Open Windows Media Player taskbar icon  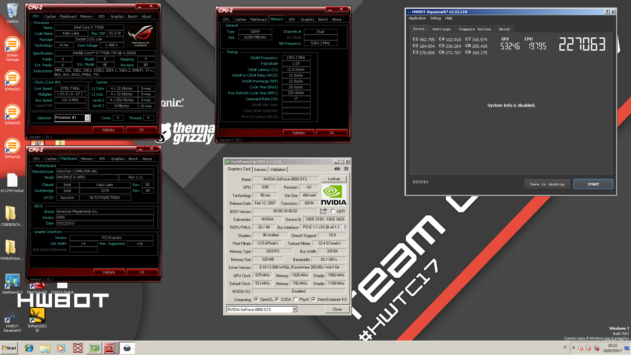coord(61,348)
